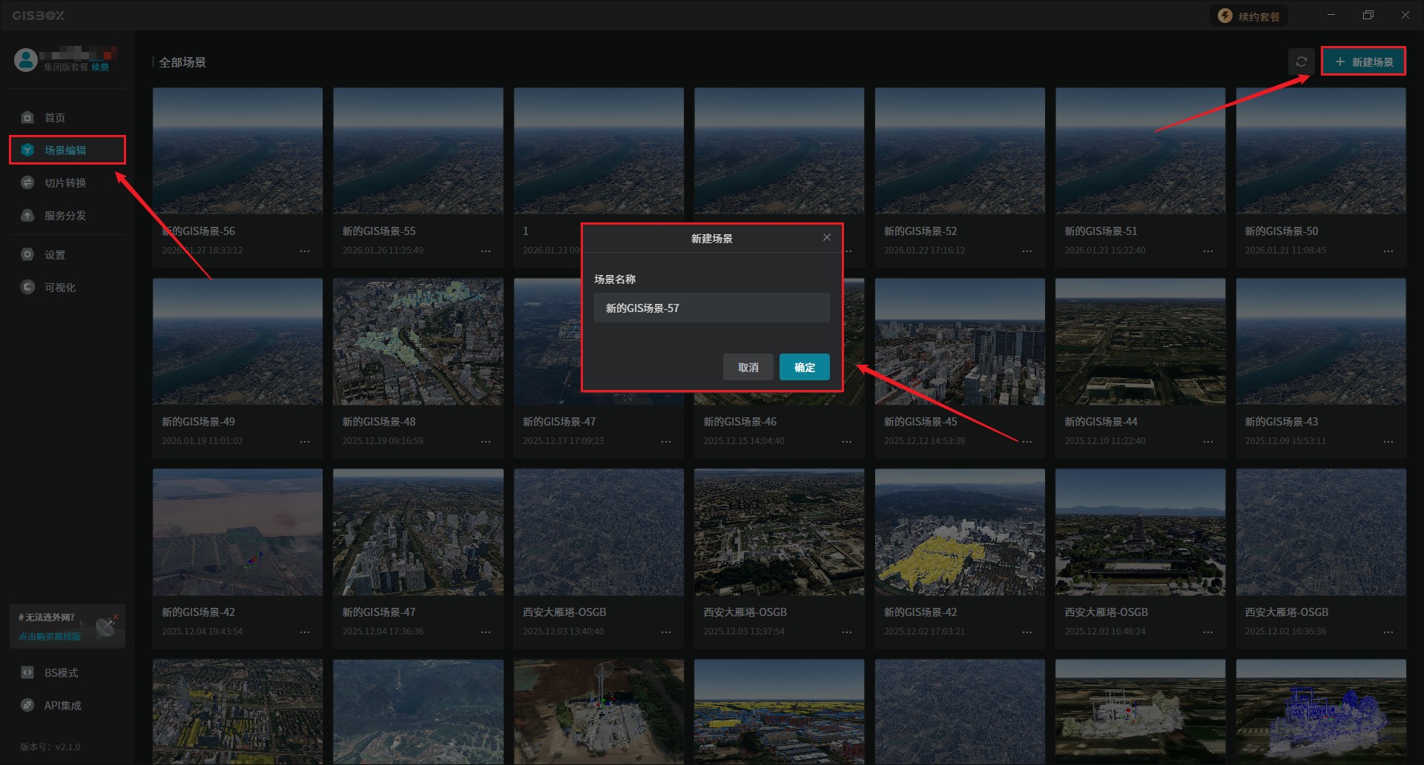Click the new scene button

click(1363, 62)
